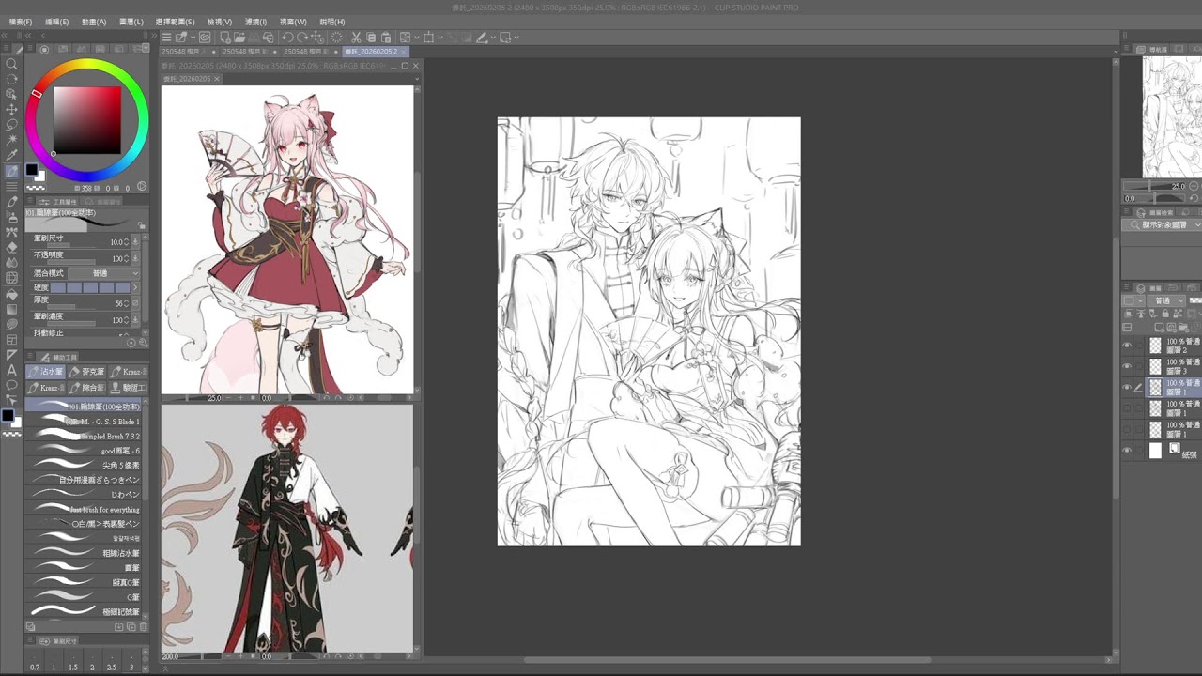Select the Move layer tool

[x=11, y=109]
